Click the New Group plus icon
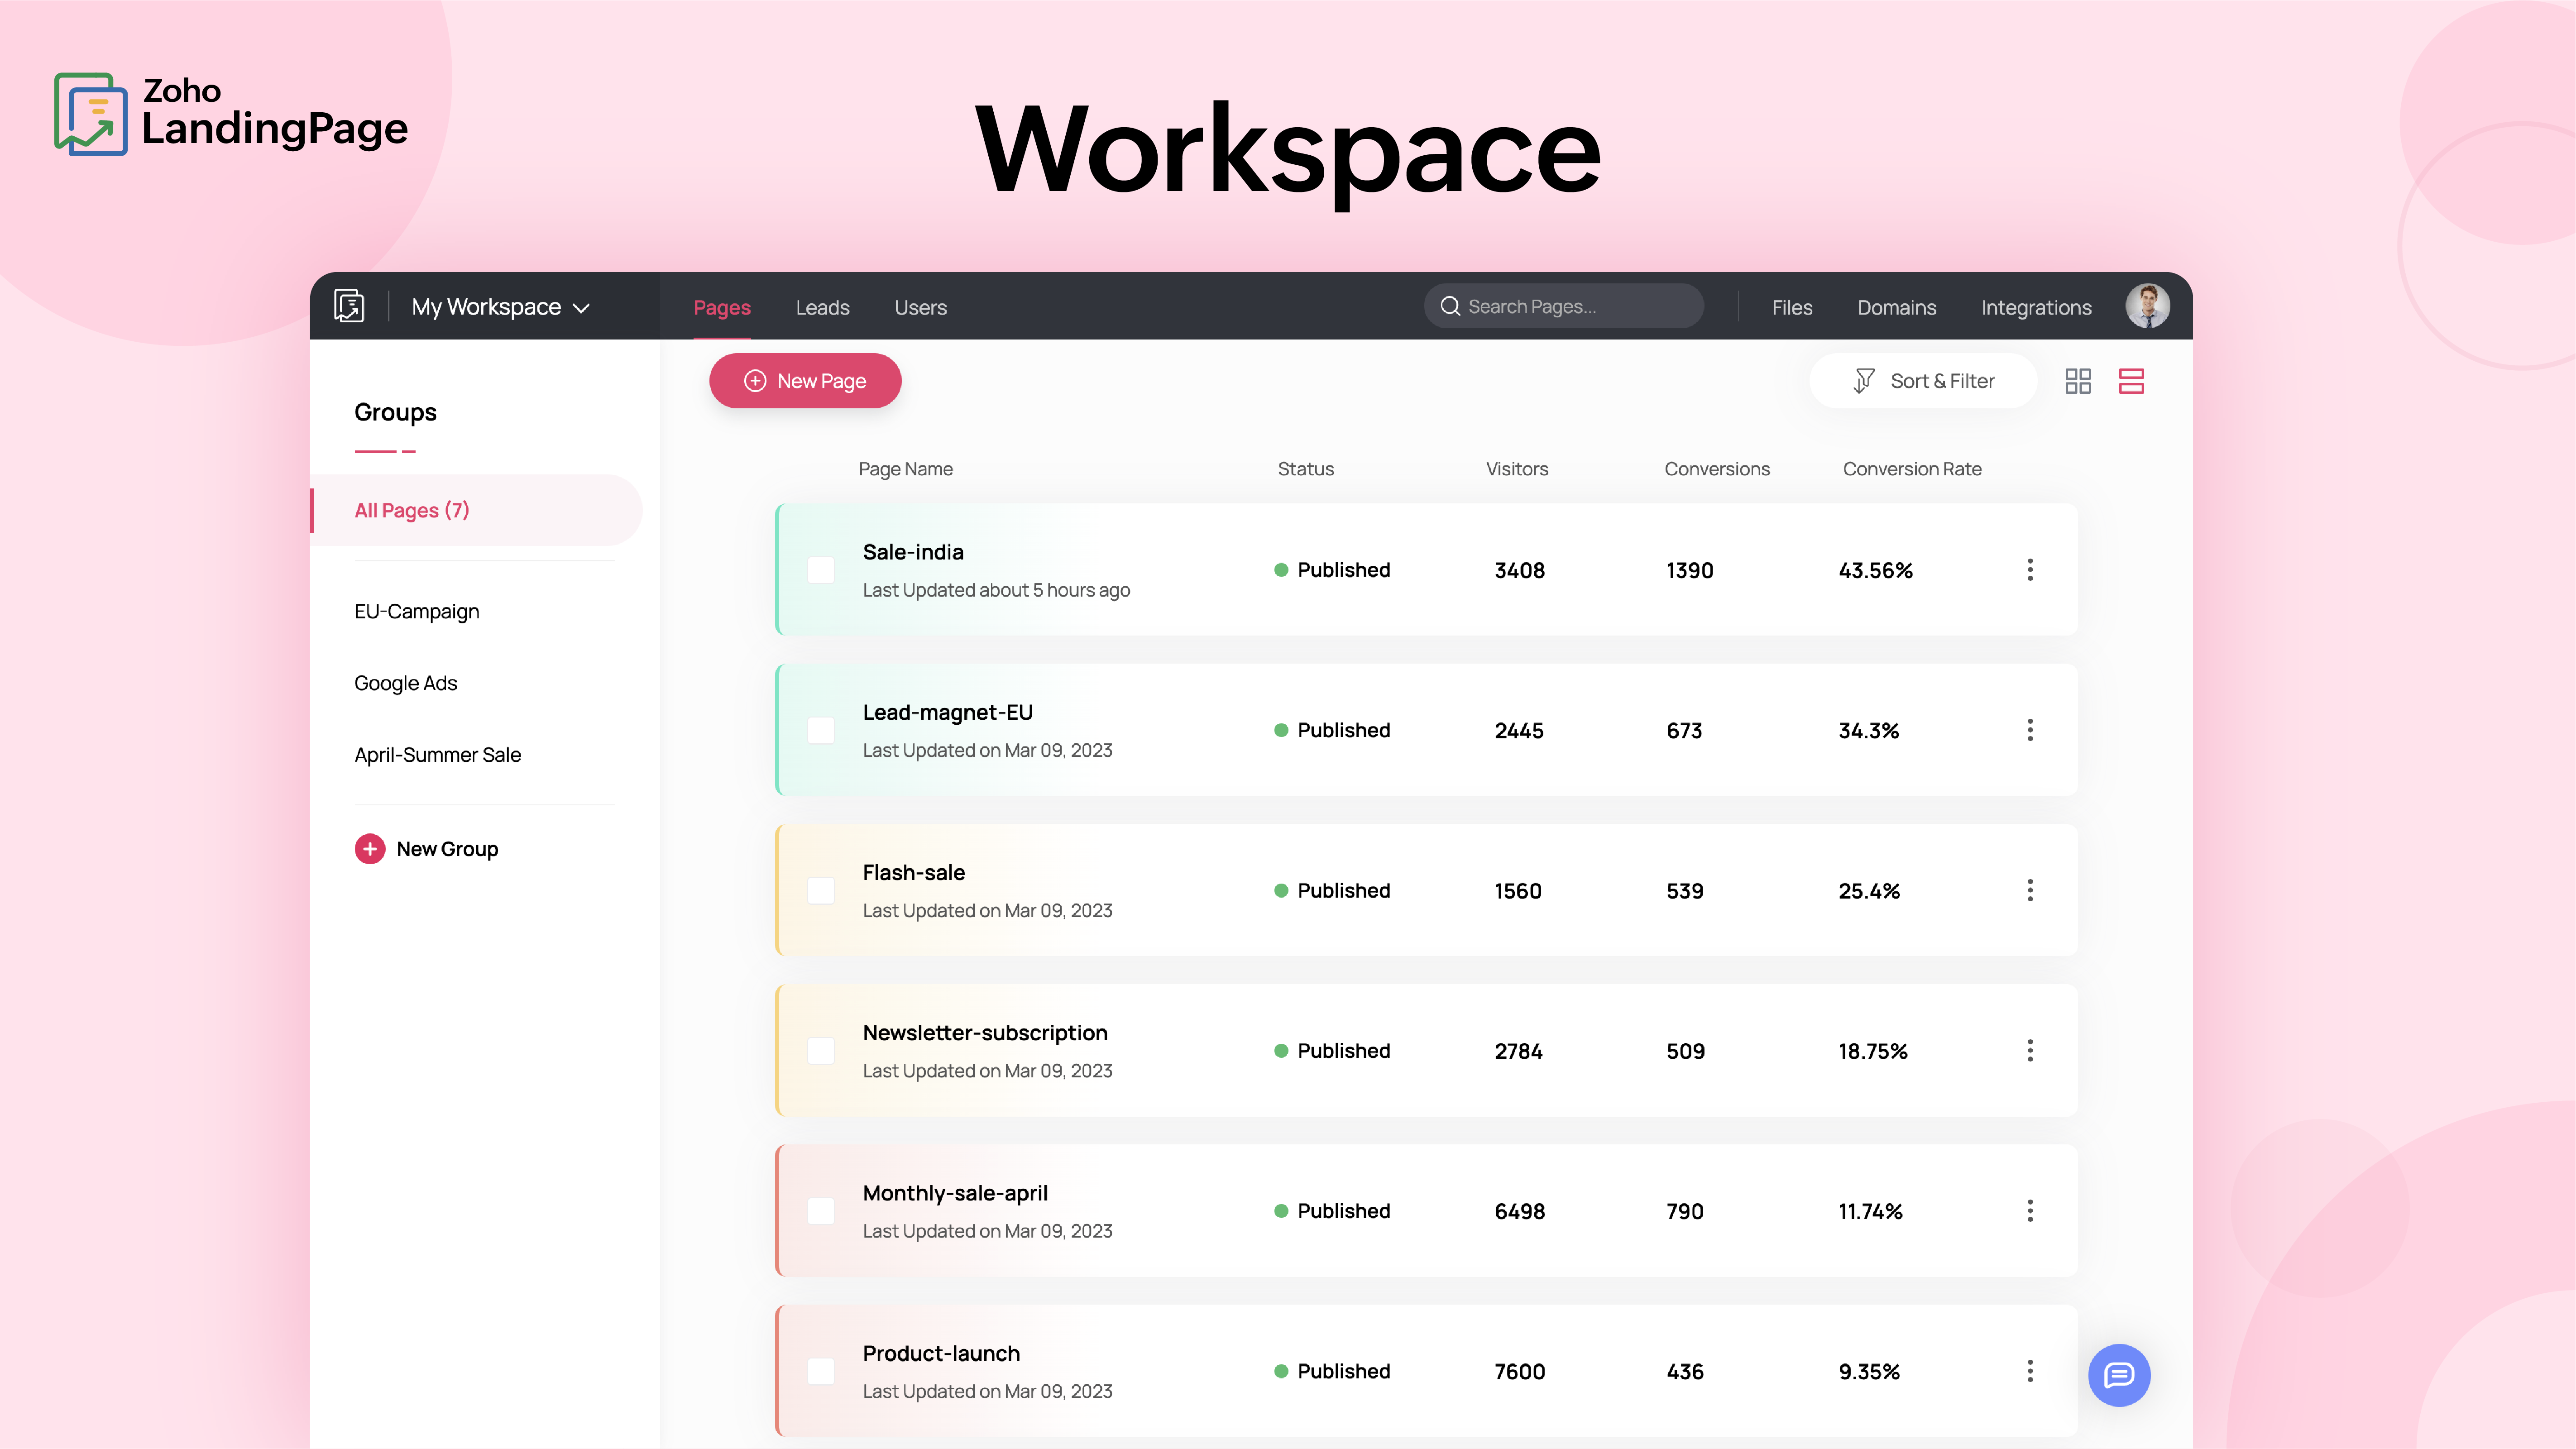 click(x=370, y=849)
